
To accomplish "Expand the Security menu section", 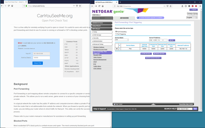I will pyautogui.click(x=102, y=38).
